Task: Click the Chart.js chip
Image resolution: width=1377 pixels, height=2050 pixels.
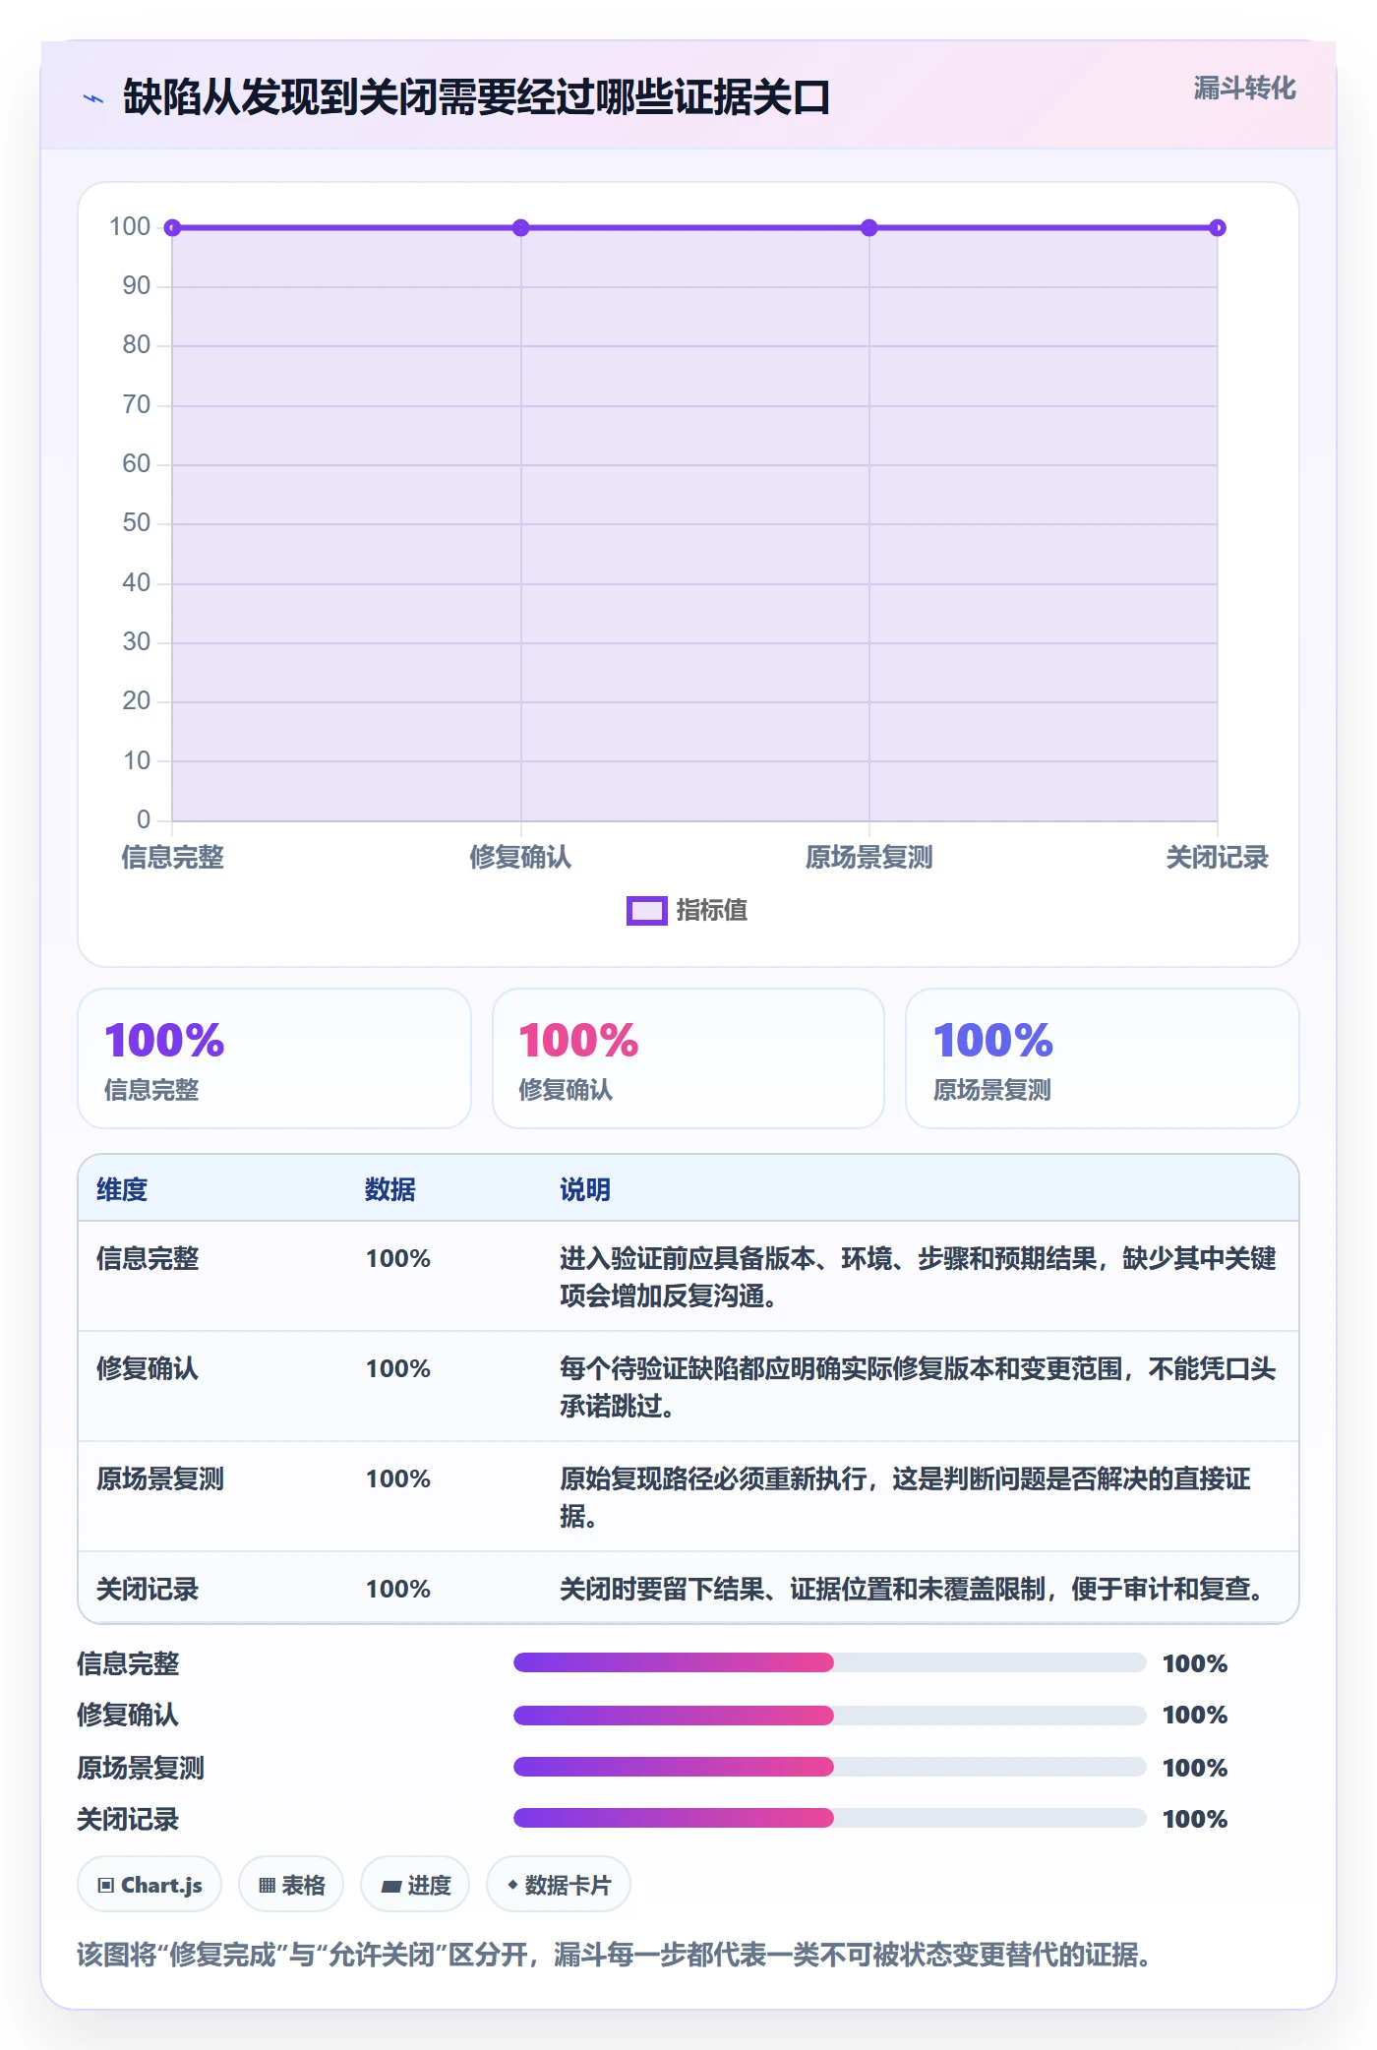Action: (x=150, y=1886)
